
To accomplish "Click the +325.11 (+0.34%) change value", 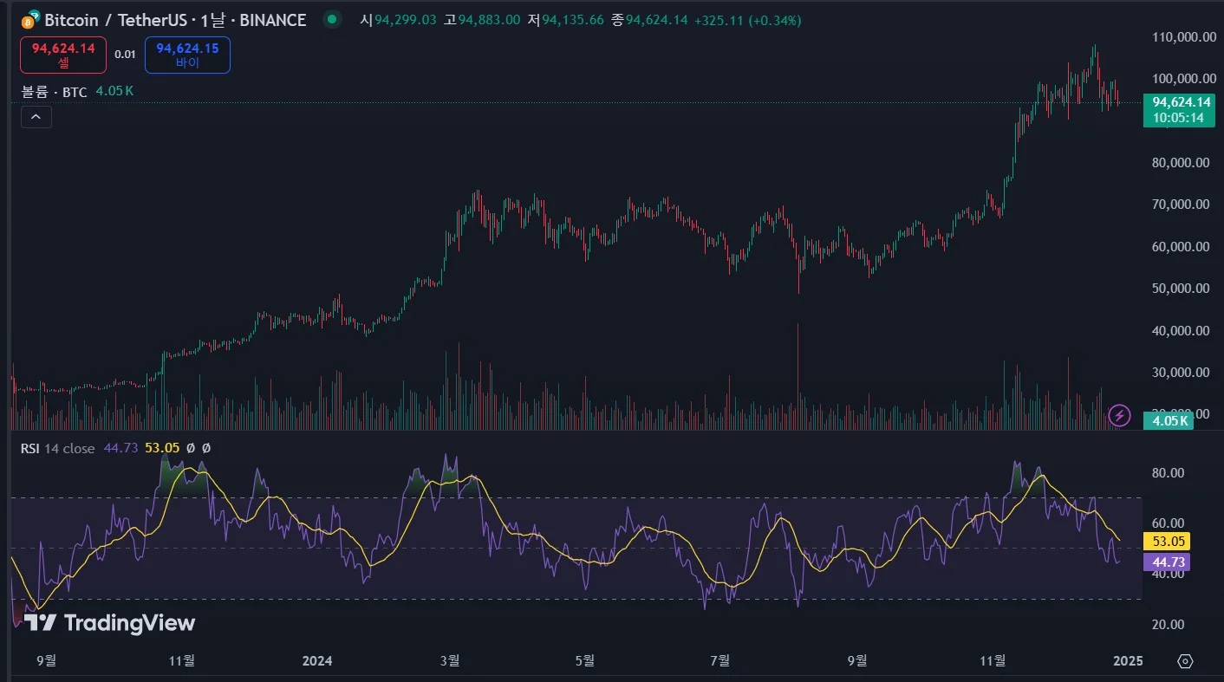I will (748, 20).
